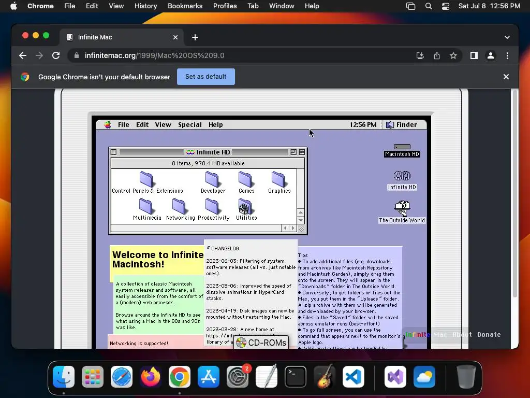The width and height of the screenshot is (530, 398).
Task: Click the About link
Action: [462, 334]
